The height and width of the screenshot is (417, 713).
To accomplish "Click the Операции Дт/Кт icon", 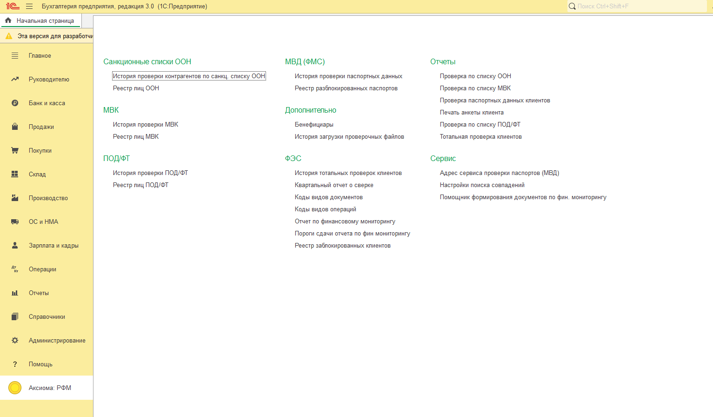I will [x=15, y=269].
